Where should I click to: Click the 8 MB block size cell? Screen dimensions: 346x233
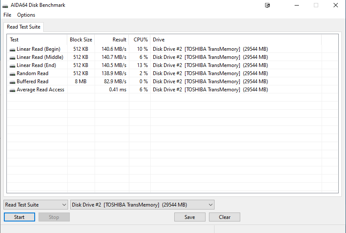tap(81, 82)
